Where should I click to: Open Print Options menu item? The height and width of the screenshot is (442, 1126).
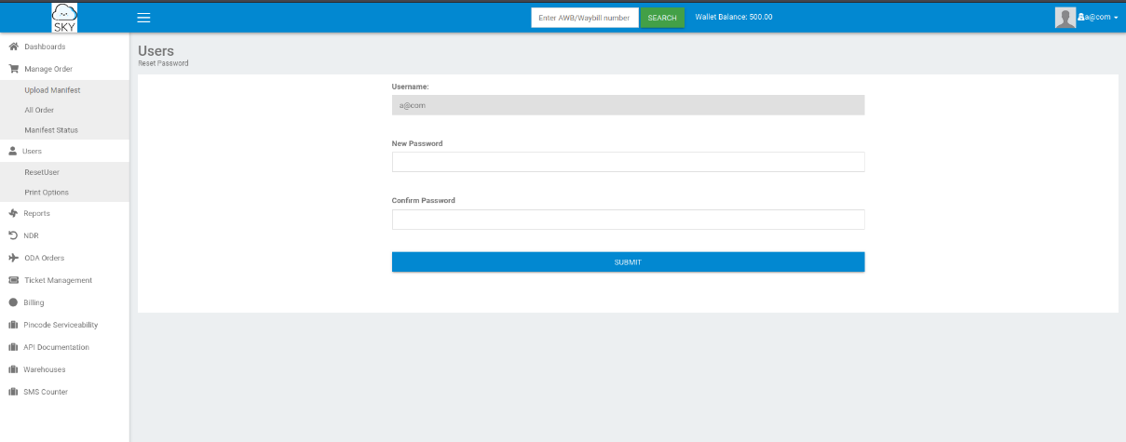[x=47, y=193]
